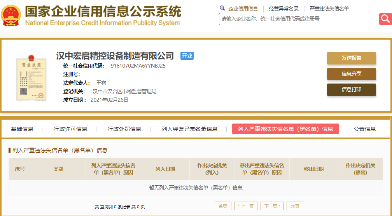Image resolution: width=392 pixels, height=216 pixels.
Task: Switch to the 基础信息 tab
Action: point(22,129)
